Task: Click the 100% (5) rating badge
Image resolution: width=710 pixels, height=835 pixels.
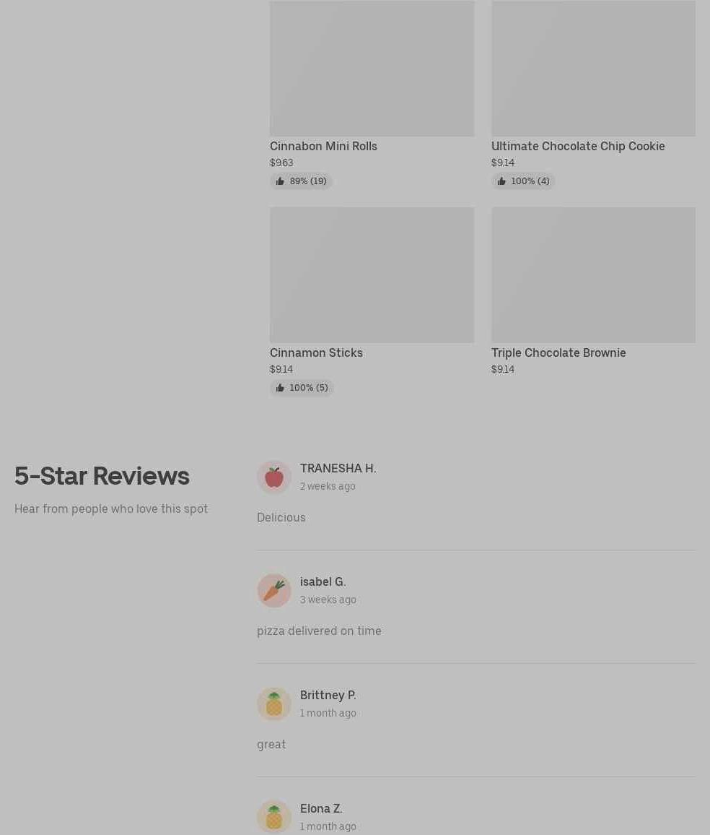Action: 302,388
